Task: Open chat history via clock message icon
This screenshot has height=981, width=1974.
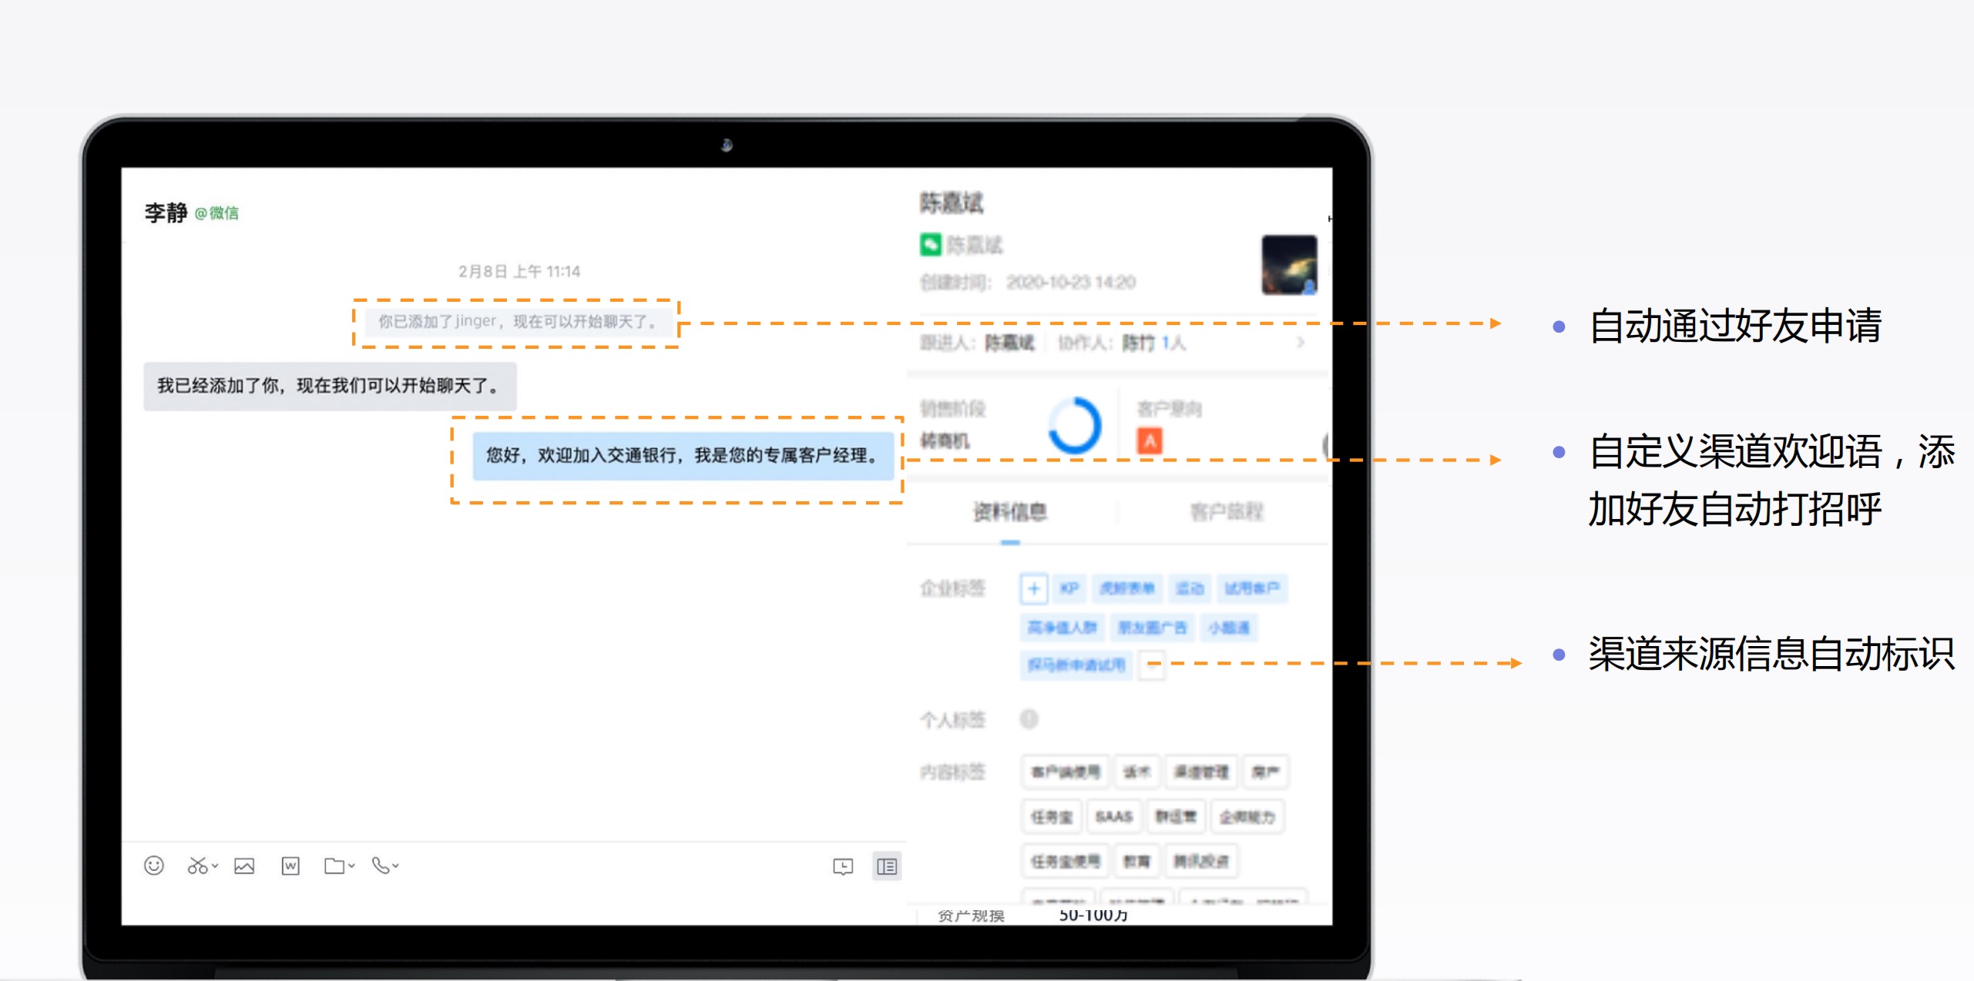Action: [x=843, y=866]
